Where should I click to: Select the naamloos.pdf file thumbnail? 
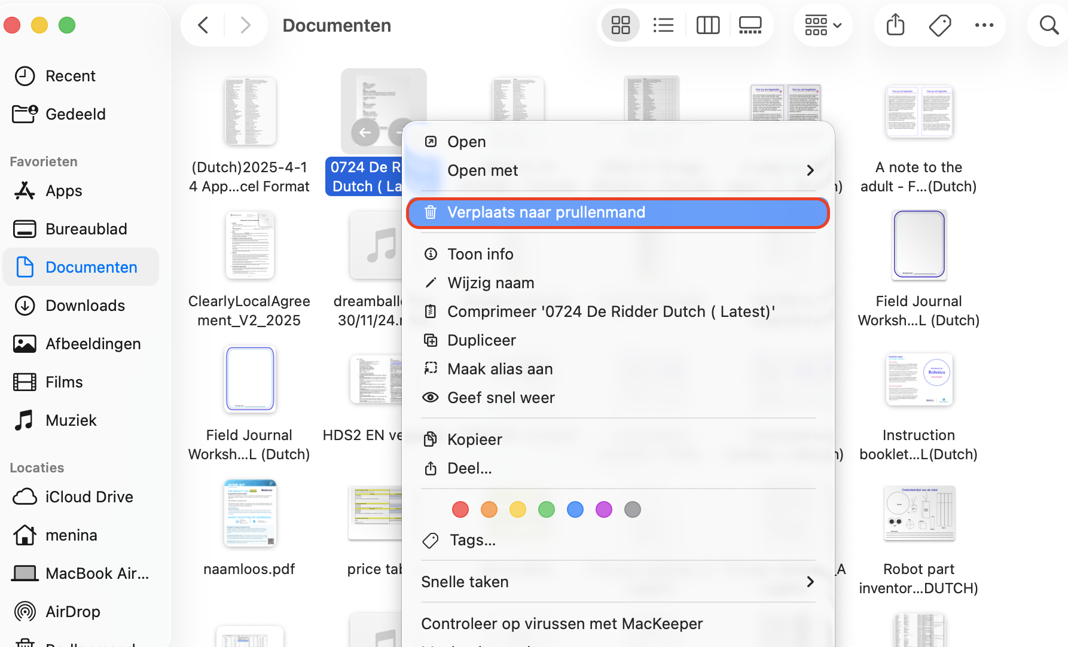[x=249, y=514]
